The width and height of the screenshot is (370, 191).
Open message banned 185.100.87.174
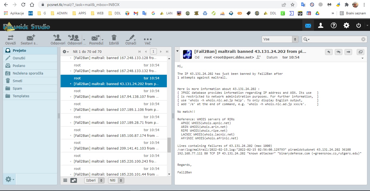[x=114, y=133]
